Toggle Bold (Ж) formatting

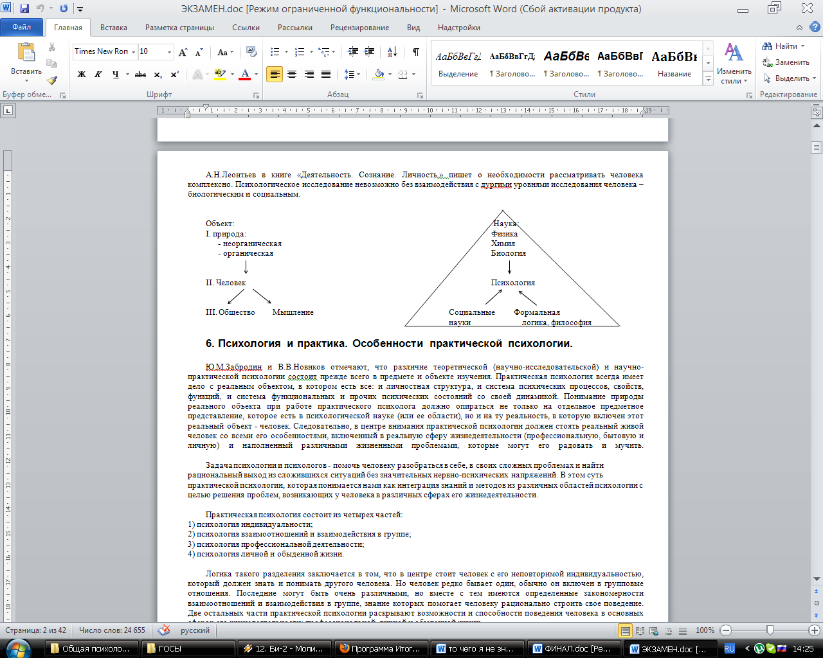pyautogui.click(x=82, y=75)
